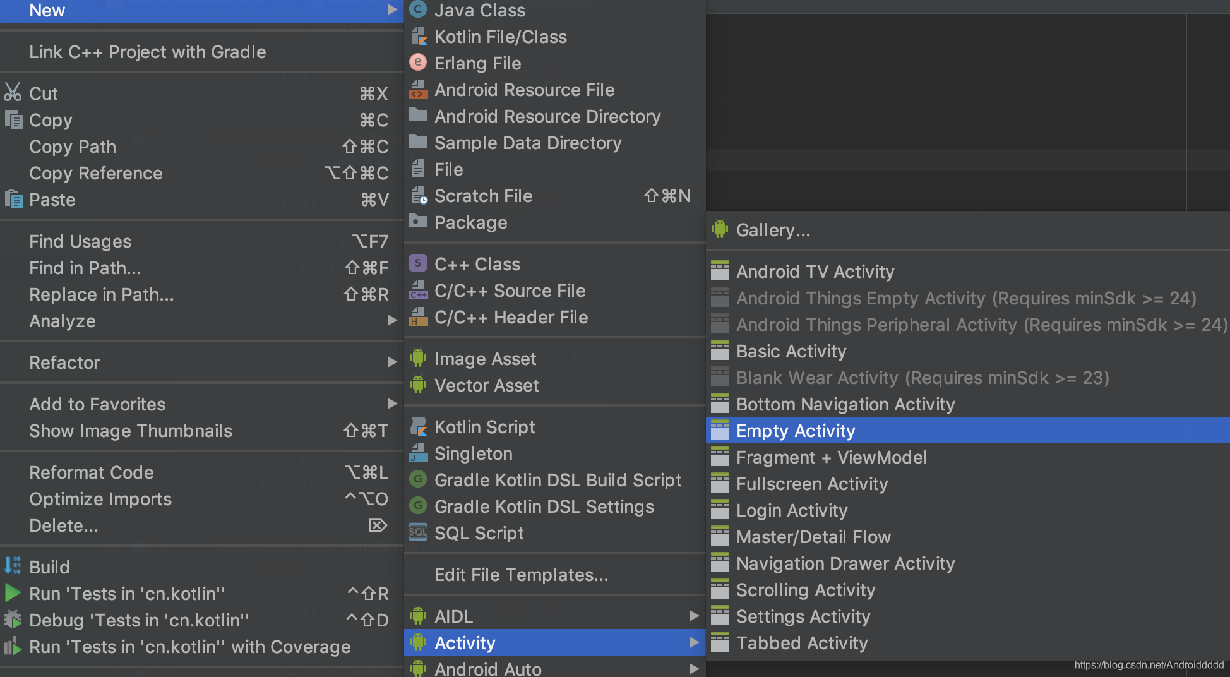Choose Reformat Code option

[92, 472]
